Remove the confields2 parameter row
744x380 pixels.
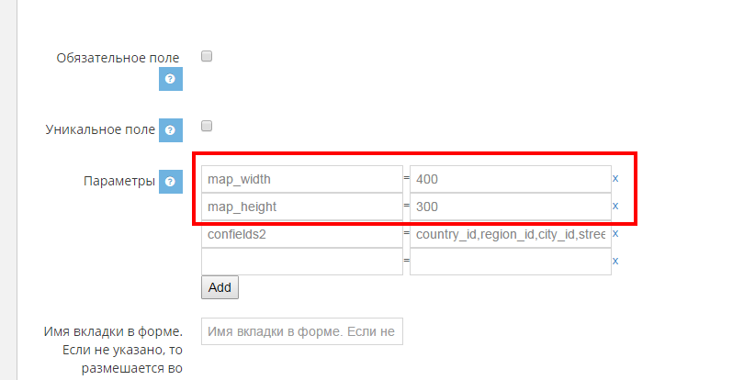[x=615, y=233]
